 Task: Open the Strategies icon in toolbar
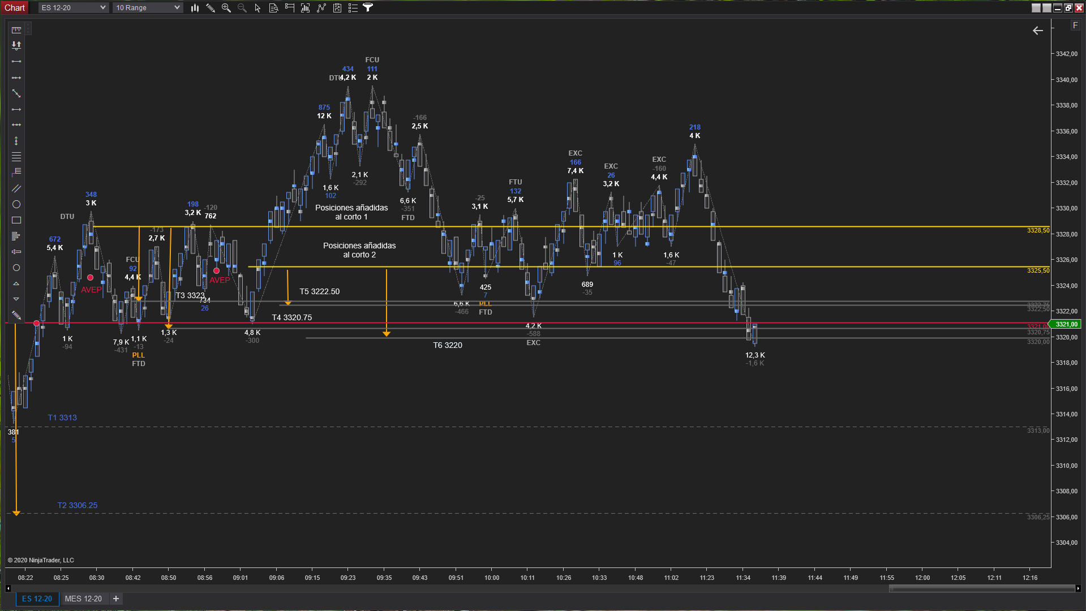point(337,8)
